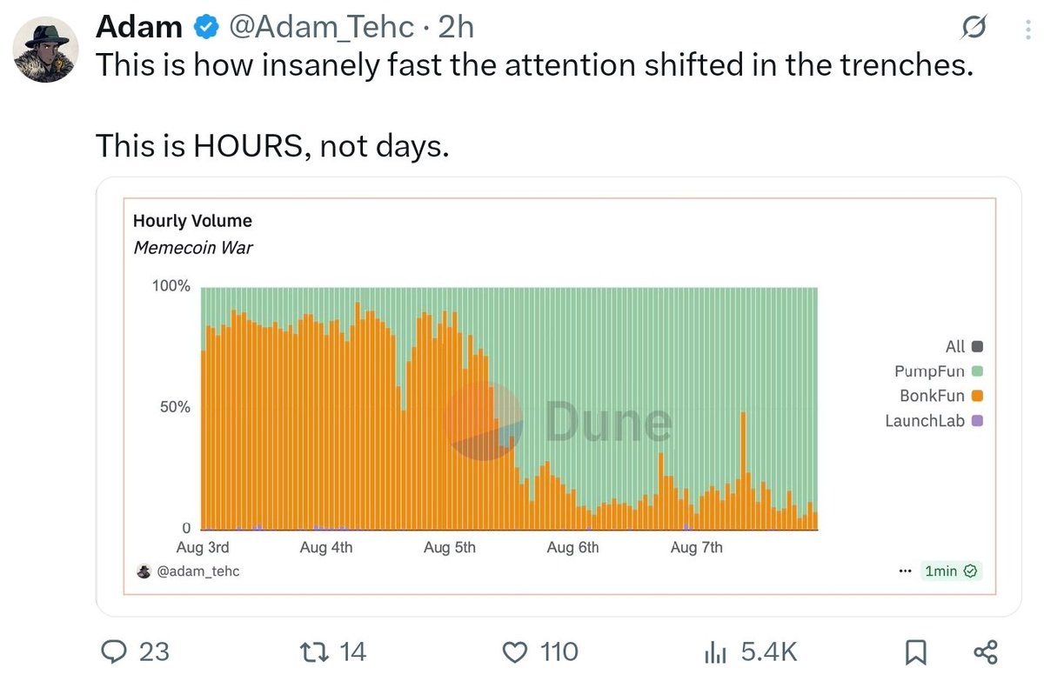
Task: Click the Grok slashed-circle icon
Action: coord(972,30)
